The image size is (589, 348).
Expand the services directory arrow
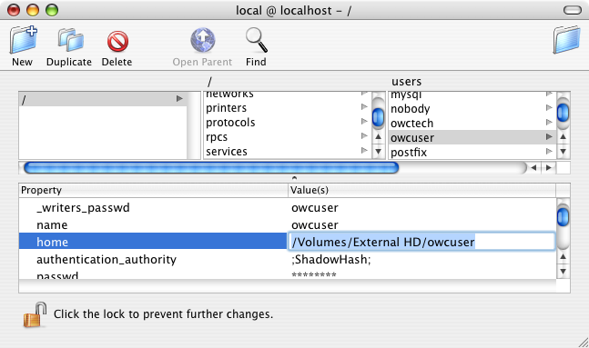pos(364,150)
